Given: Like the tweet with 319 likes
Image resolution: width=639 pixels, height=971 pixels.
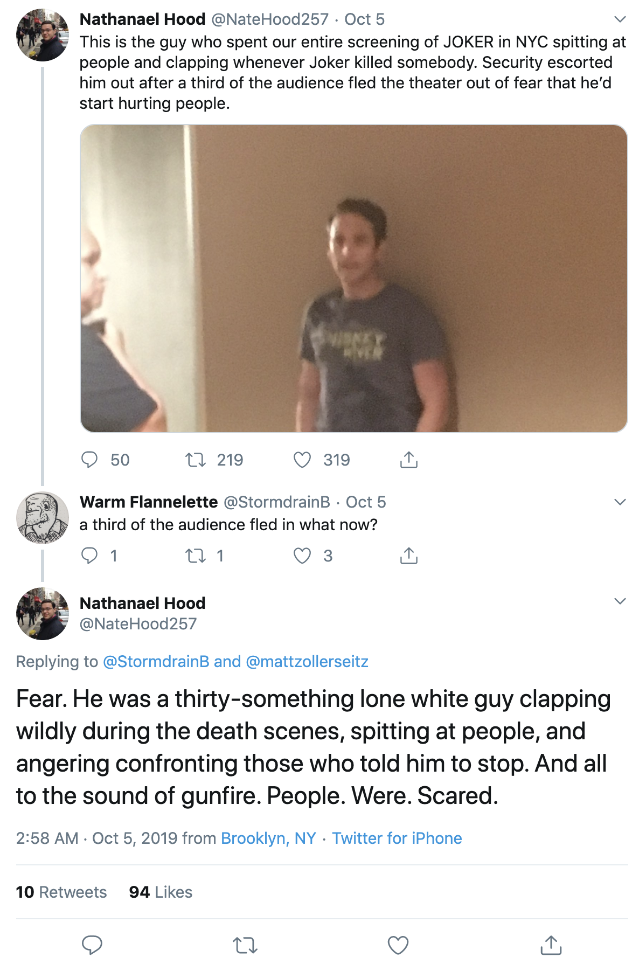Looking at the screenshot, I should [x=302, y=460].
